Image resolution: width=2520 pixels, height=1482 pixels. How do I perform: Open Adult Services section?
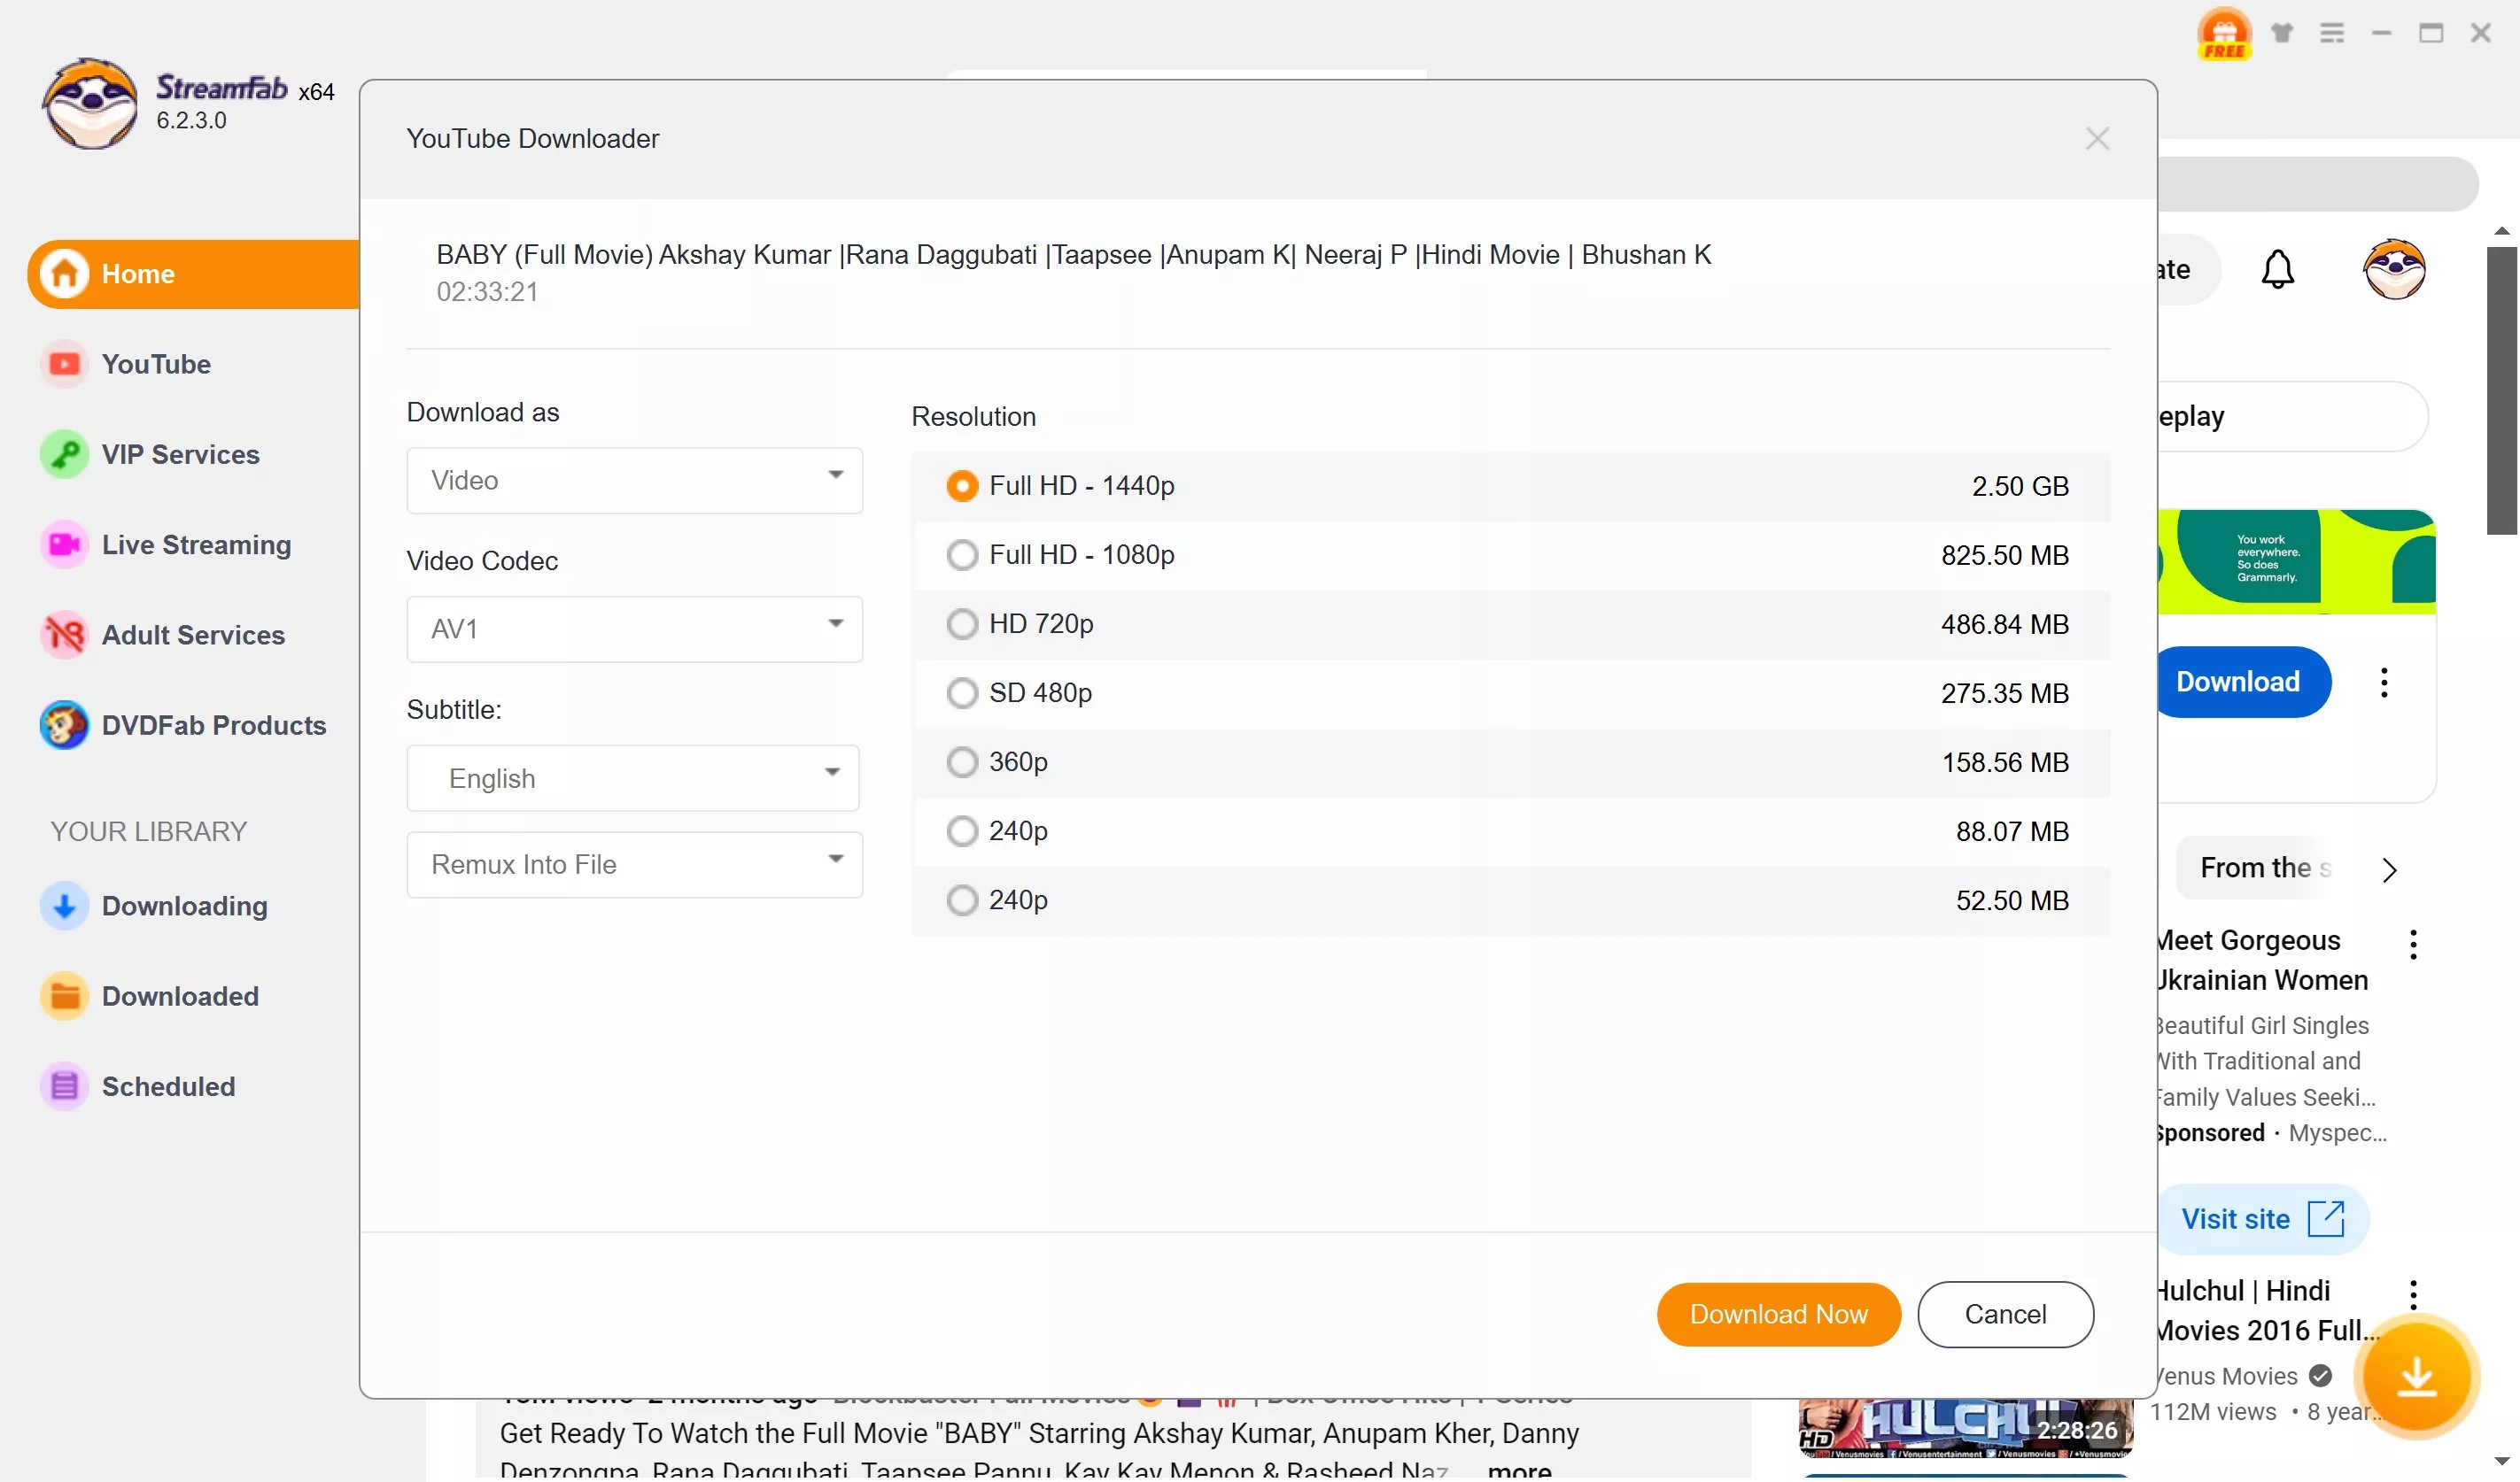[x=193, y=635]
